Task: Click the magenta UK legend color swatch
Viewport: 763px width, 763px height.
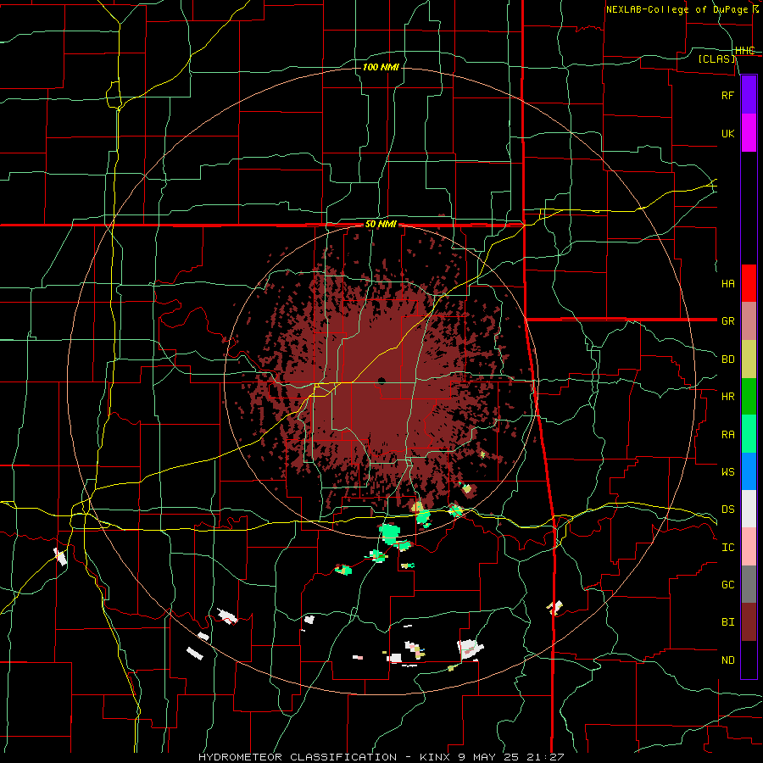Action: point(749,133)
